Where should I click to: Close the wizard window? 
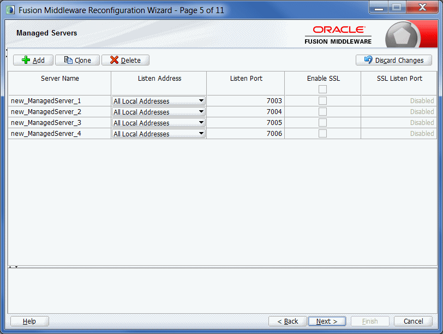tap(422, 8)
